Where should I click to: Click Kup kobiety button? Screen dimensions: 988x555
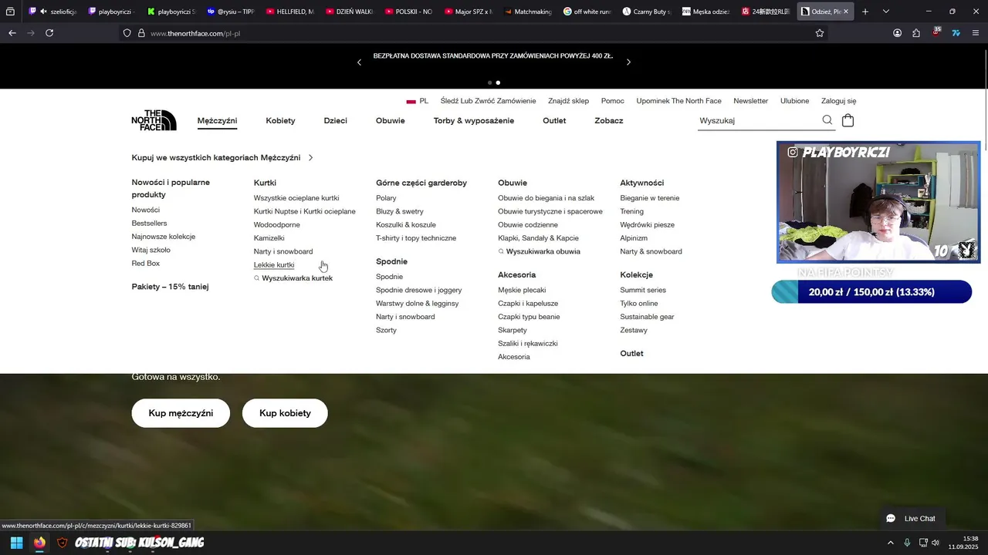[x=285, y=413]
